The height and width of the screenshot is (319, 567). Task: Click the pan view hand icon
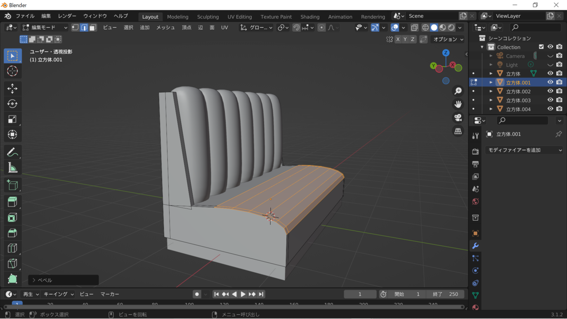pyautogui.click(x=458, y=104)
